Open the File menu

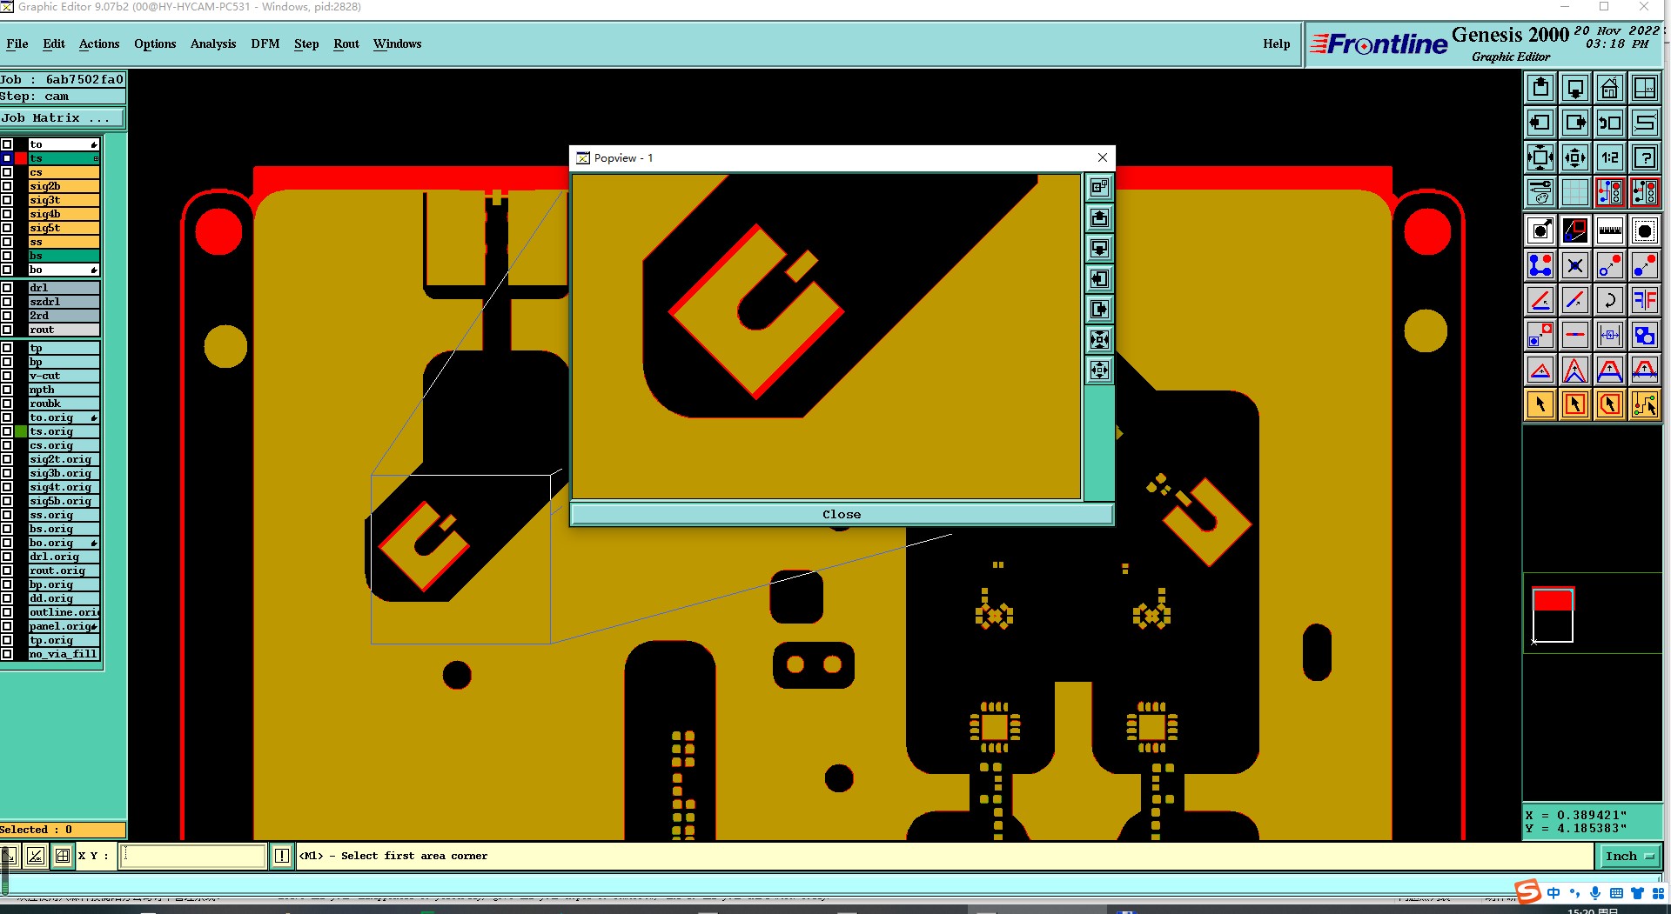[17, 43]
